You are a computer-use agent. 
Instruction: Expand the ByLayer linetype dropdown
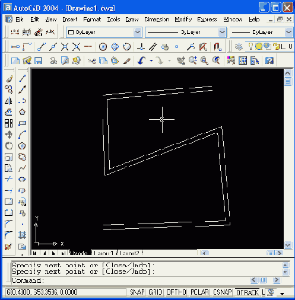(x=222, y=32)
